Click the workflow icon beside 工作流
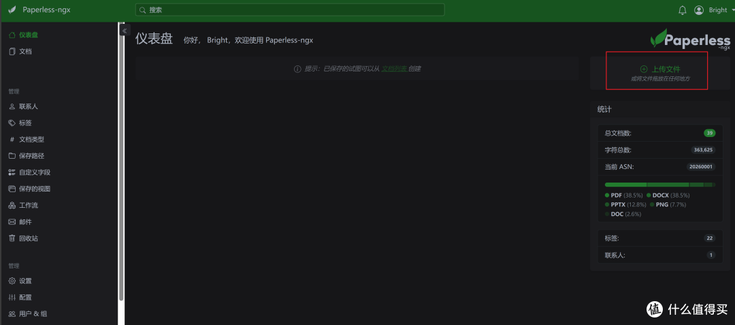 coord(12,205)
